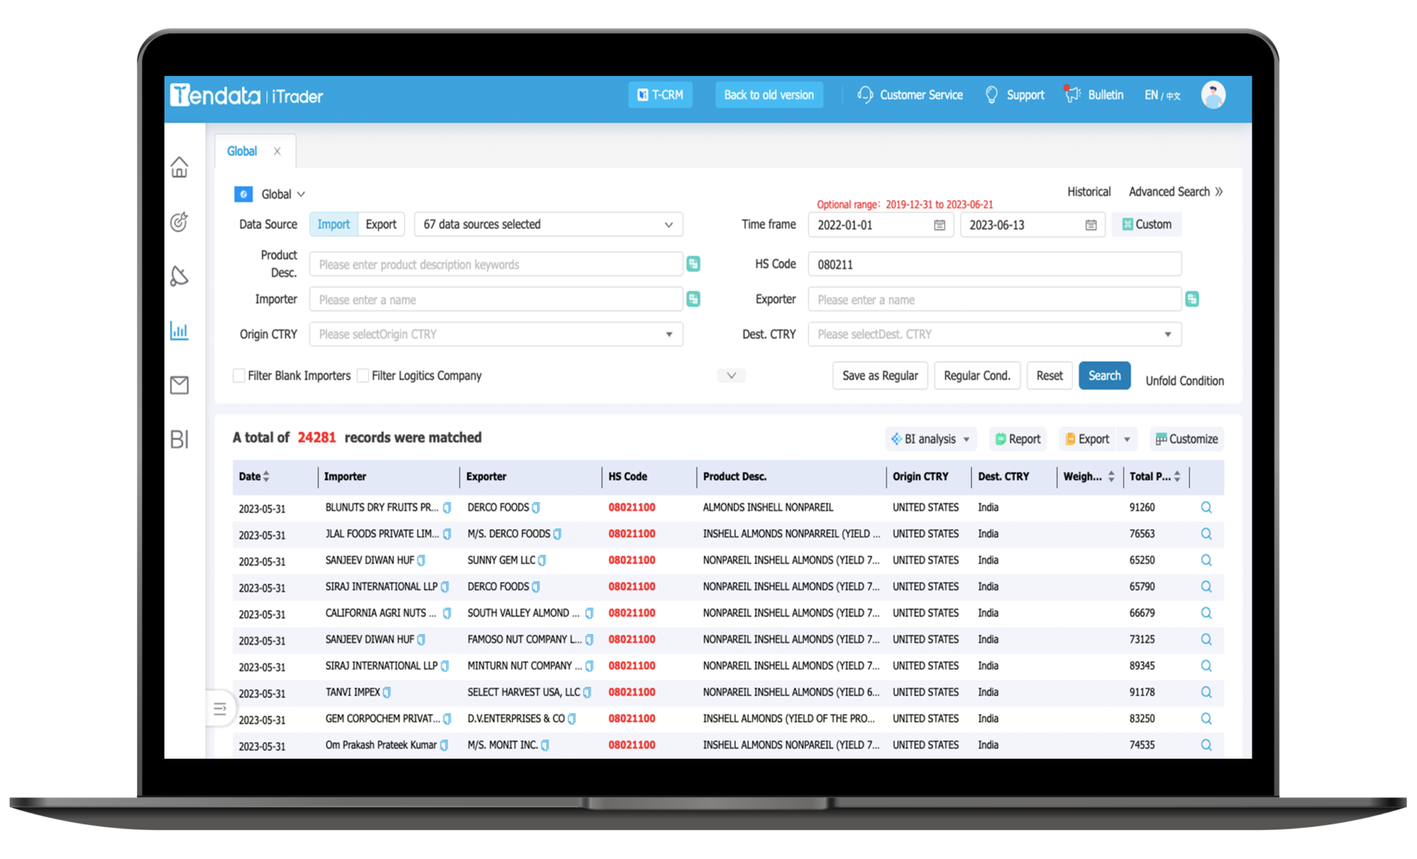Screen dimensions: 1417x859
Task: Click the user avatar in header
Action: 1213,95
